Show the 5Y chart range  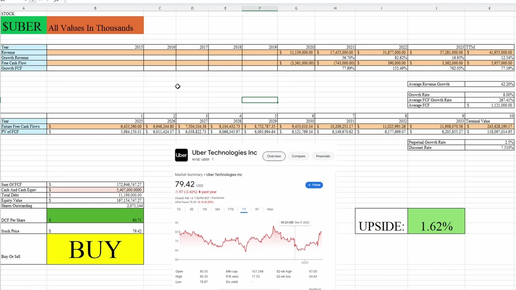pos(257,209)
